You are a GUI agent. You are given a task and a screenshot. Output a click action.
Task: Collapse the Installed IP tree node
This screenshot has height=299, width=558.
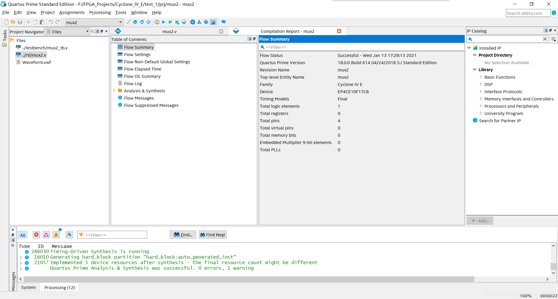[469, 48]
